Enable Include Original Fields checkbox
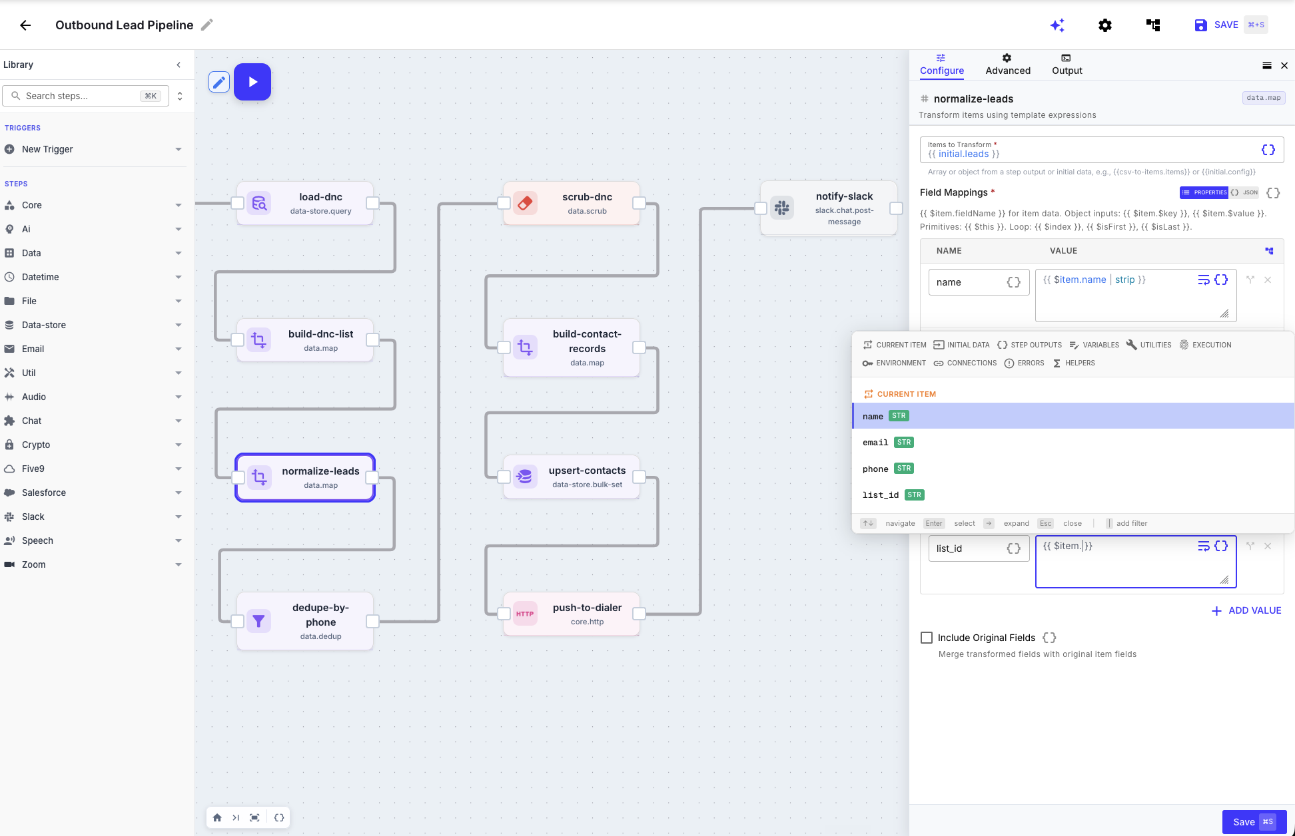The image size is (1295, 836). [927, 638]
